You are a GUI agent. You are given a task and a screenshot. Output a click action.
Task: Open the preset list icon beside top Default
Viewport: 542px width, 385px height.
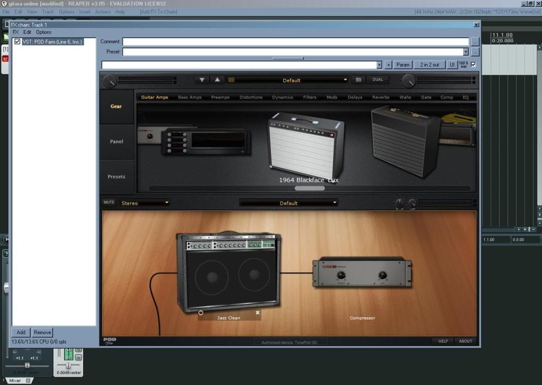coord(231,80)
